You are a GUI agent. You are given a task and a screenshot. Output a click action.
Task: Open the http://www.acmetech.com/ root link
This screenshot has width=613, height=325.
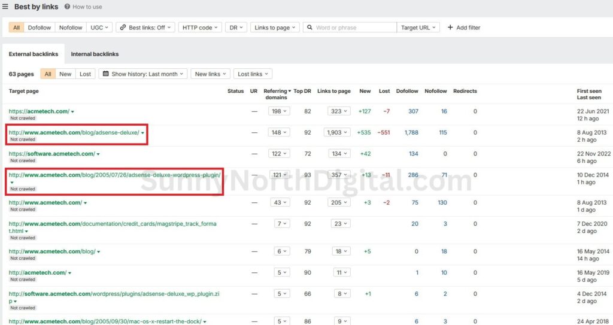[45, 202]
